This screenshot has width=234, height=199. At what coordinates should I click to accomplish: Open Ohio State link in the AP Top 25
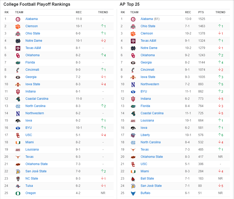[x=148, y=26]
